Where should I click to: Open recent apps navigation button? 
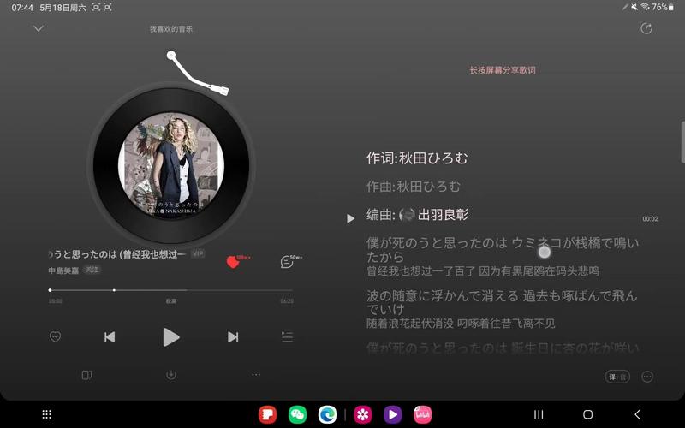(x=539, y=414)
